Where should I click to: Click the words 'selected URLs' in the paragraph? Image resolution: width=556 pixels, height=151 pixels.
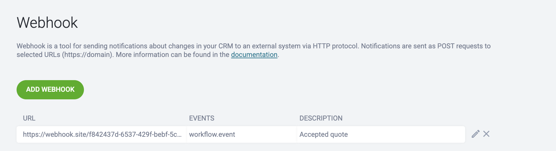pos(38,55)
